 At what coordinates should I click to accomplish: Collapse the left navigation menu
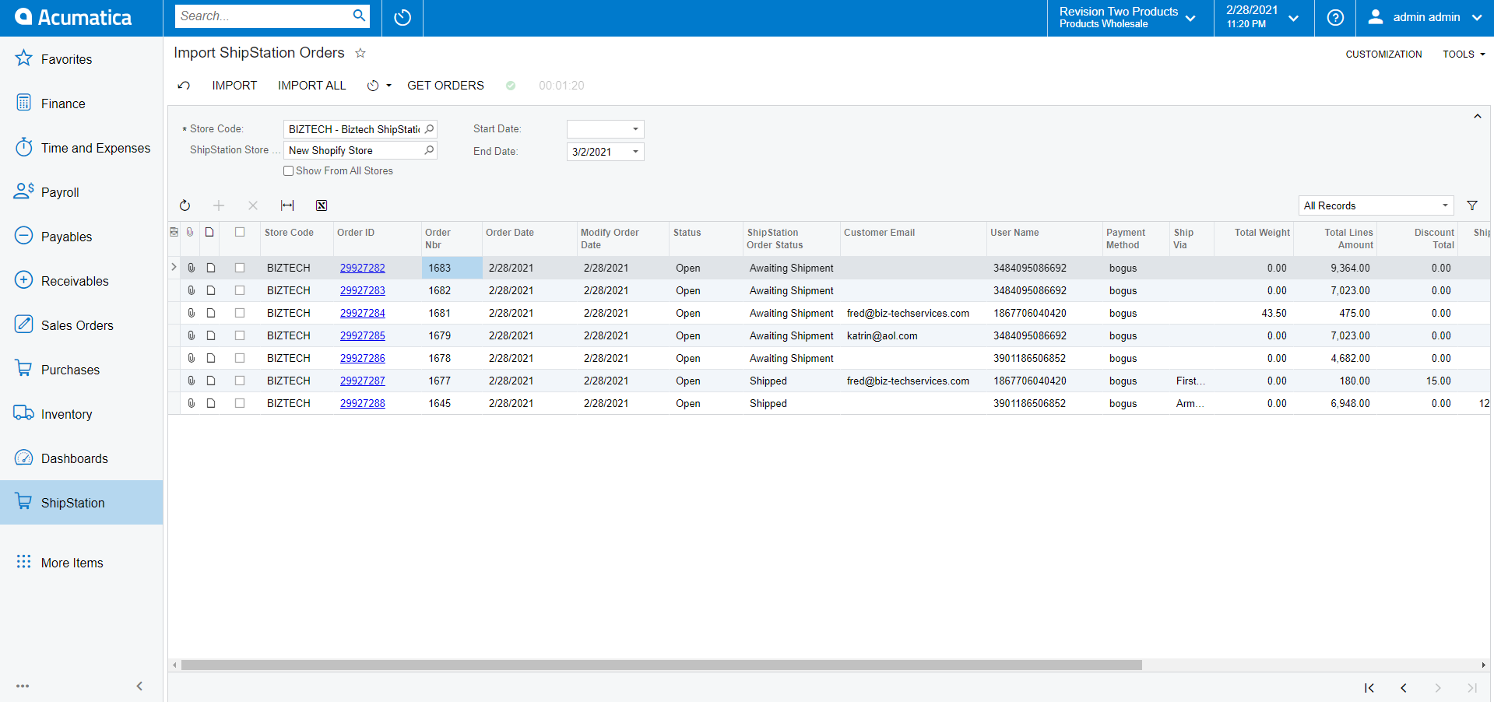pos(139,686)
